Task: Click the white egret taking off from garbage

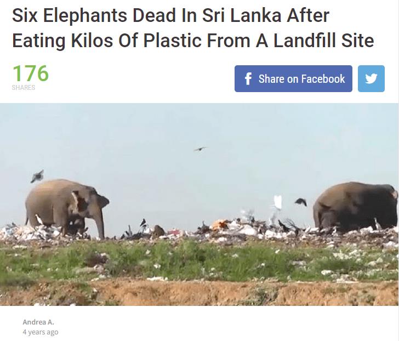Action: pos(278,202)
